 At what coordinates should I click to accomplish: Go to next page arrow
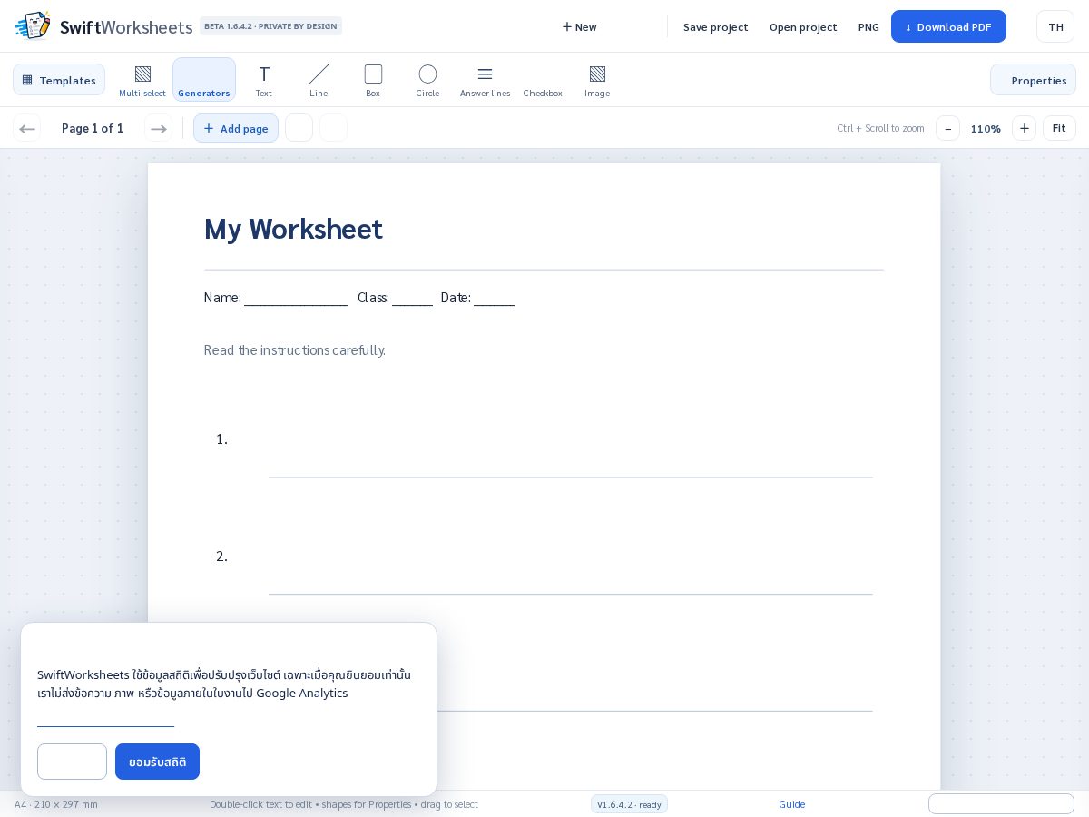(159, 128)
